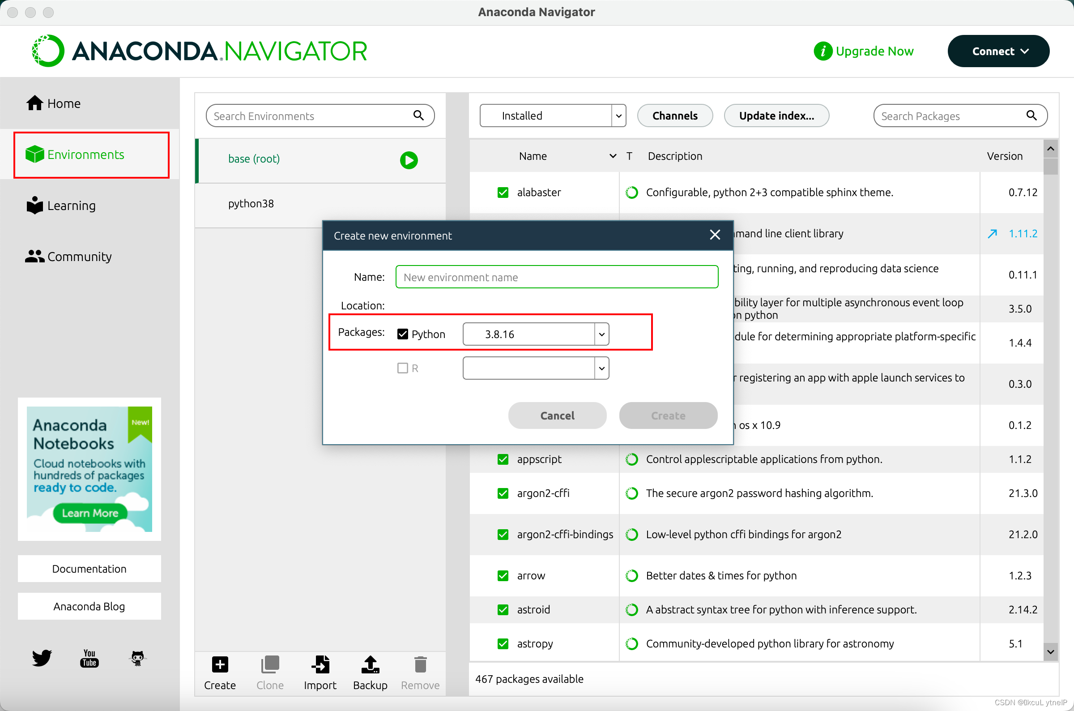
Task: Click the package search magnifier icon
Action: tap(1031, 115)
